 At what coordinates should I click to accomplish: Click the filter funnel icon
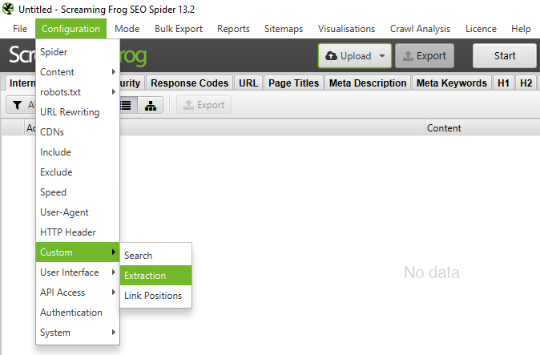click(17, 105)
